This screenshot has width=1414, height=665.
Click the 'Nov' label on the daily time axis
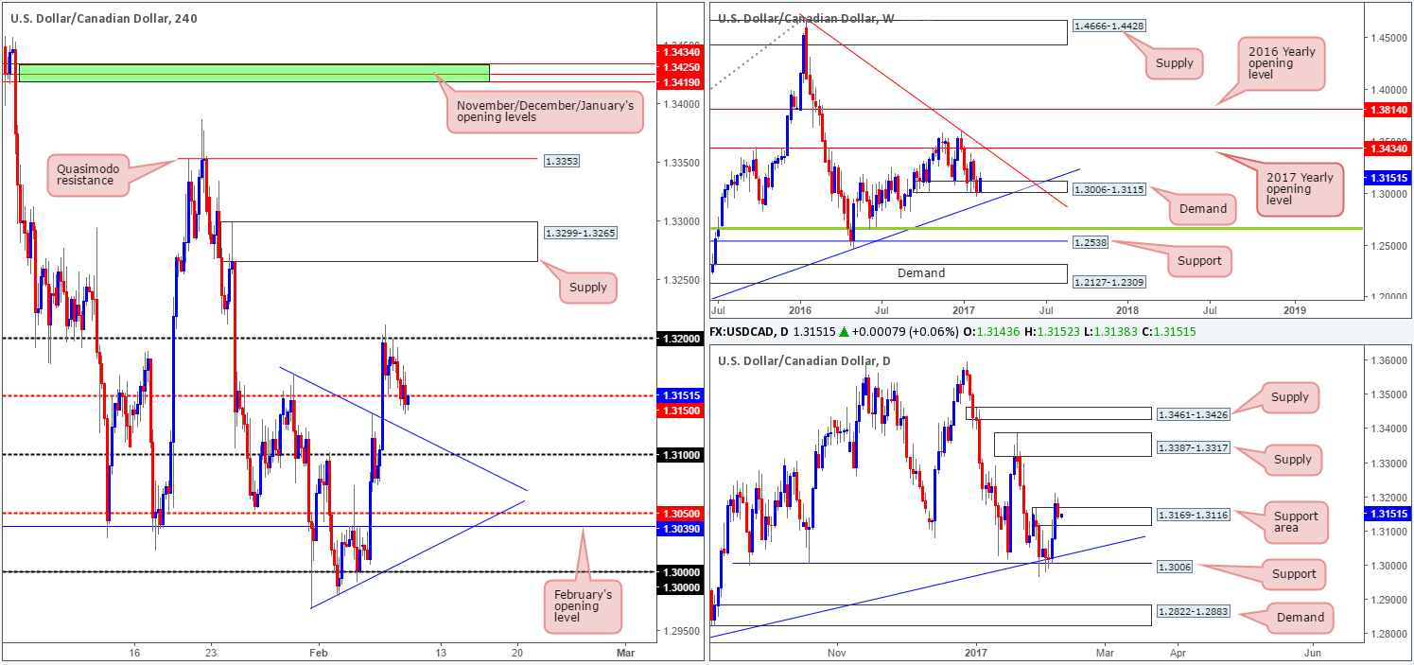pyautogui.click(x=835, y=653)
